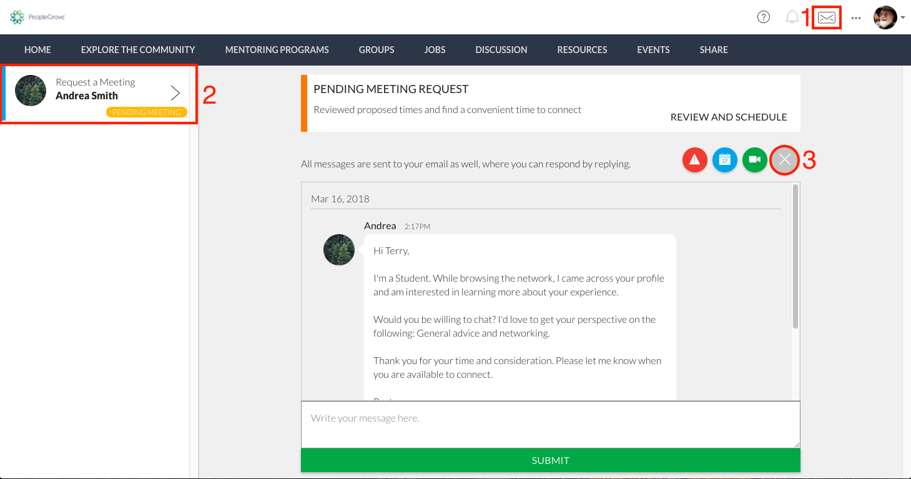Open the notifications bell icon
Screen dimensions: 911x479
tap(792, 17)
